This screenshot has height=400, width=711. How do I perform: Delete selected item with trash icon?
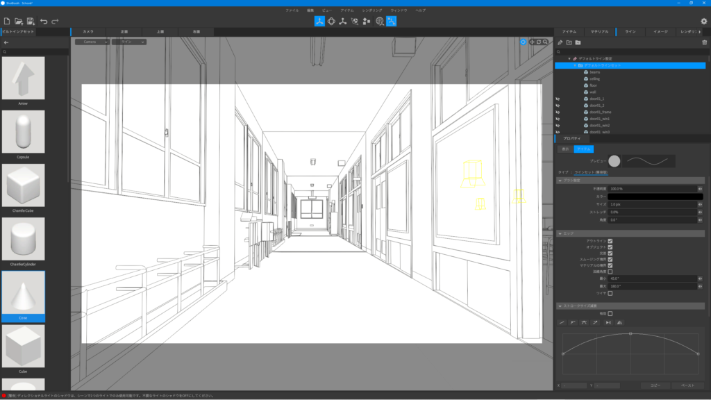[x=704, y=42]
